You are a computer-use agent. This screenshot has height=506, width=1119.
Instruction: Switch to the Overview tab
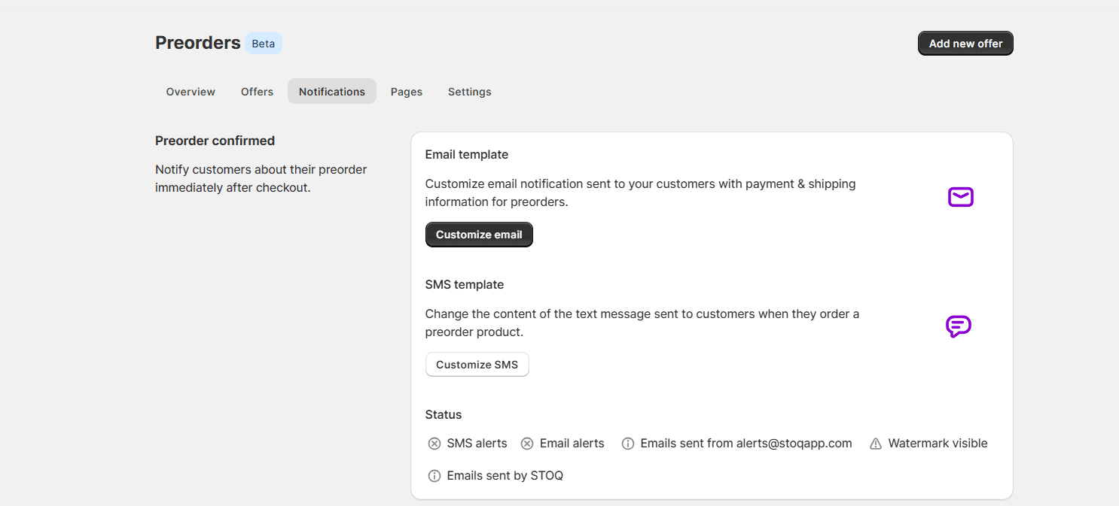(x=191, y=92)
